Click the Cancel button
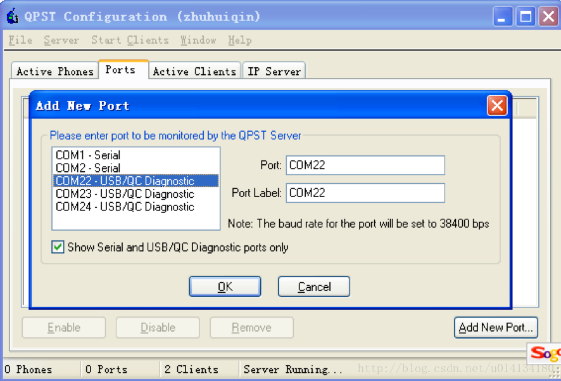 pos(314,287)
